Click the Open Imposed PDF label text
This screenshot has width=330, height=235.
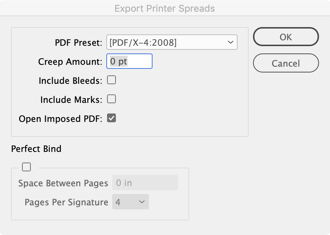click(x=60, y=119)
